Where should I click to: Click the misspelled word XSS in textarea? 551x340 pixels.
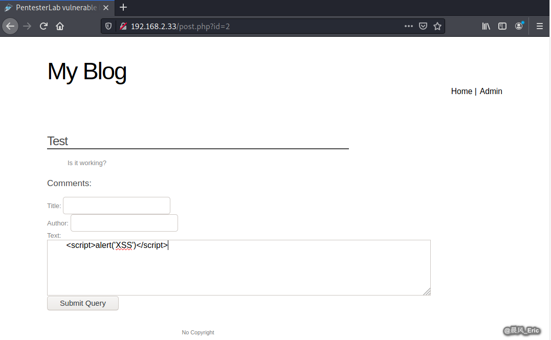(124, 245)
